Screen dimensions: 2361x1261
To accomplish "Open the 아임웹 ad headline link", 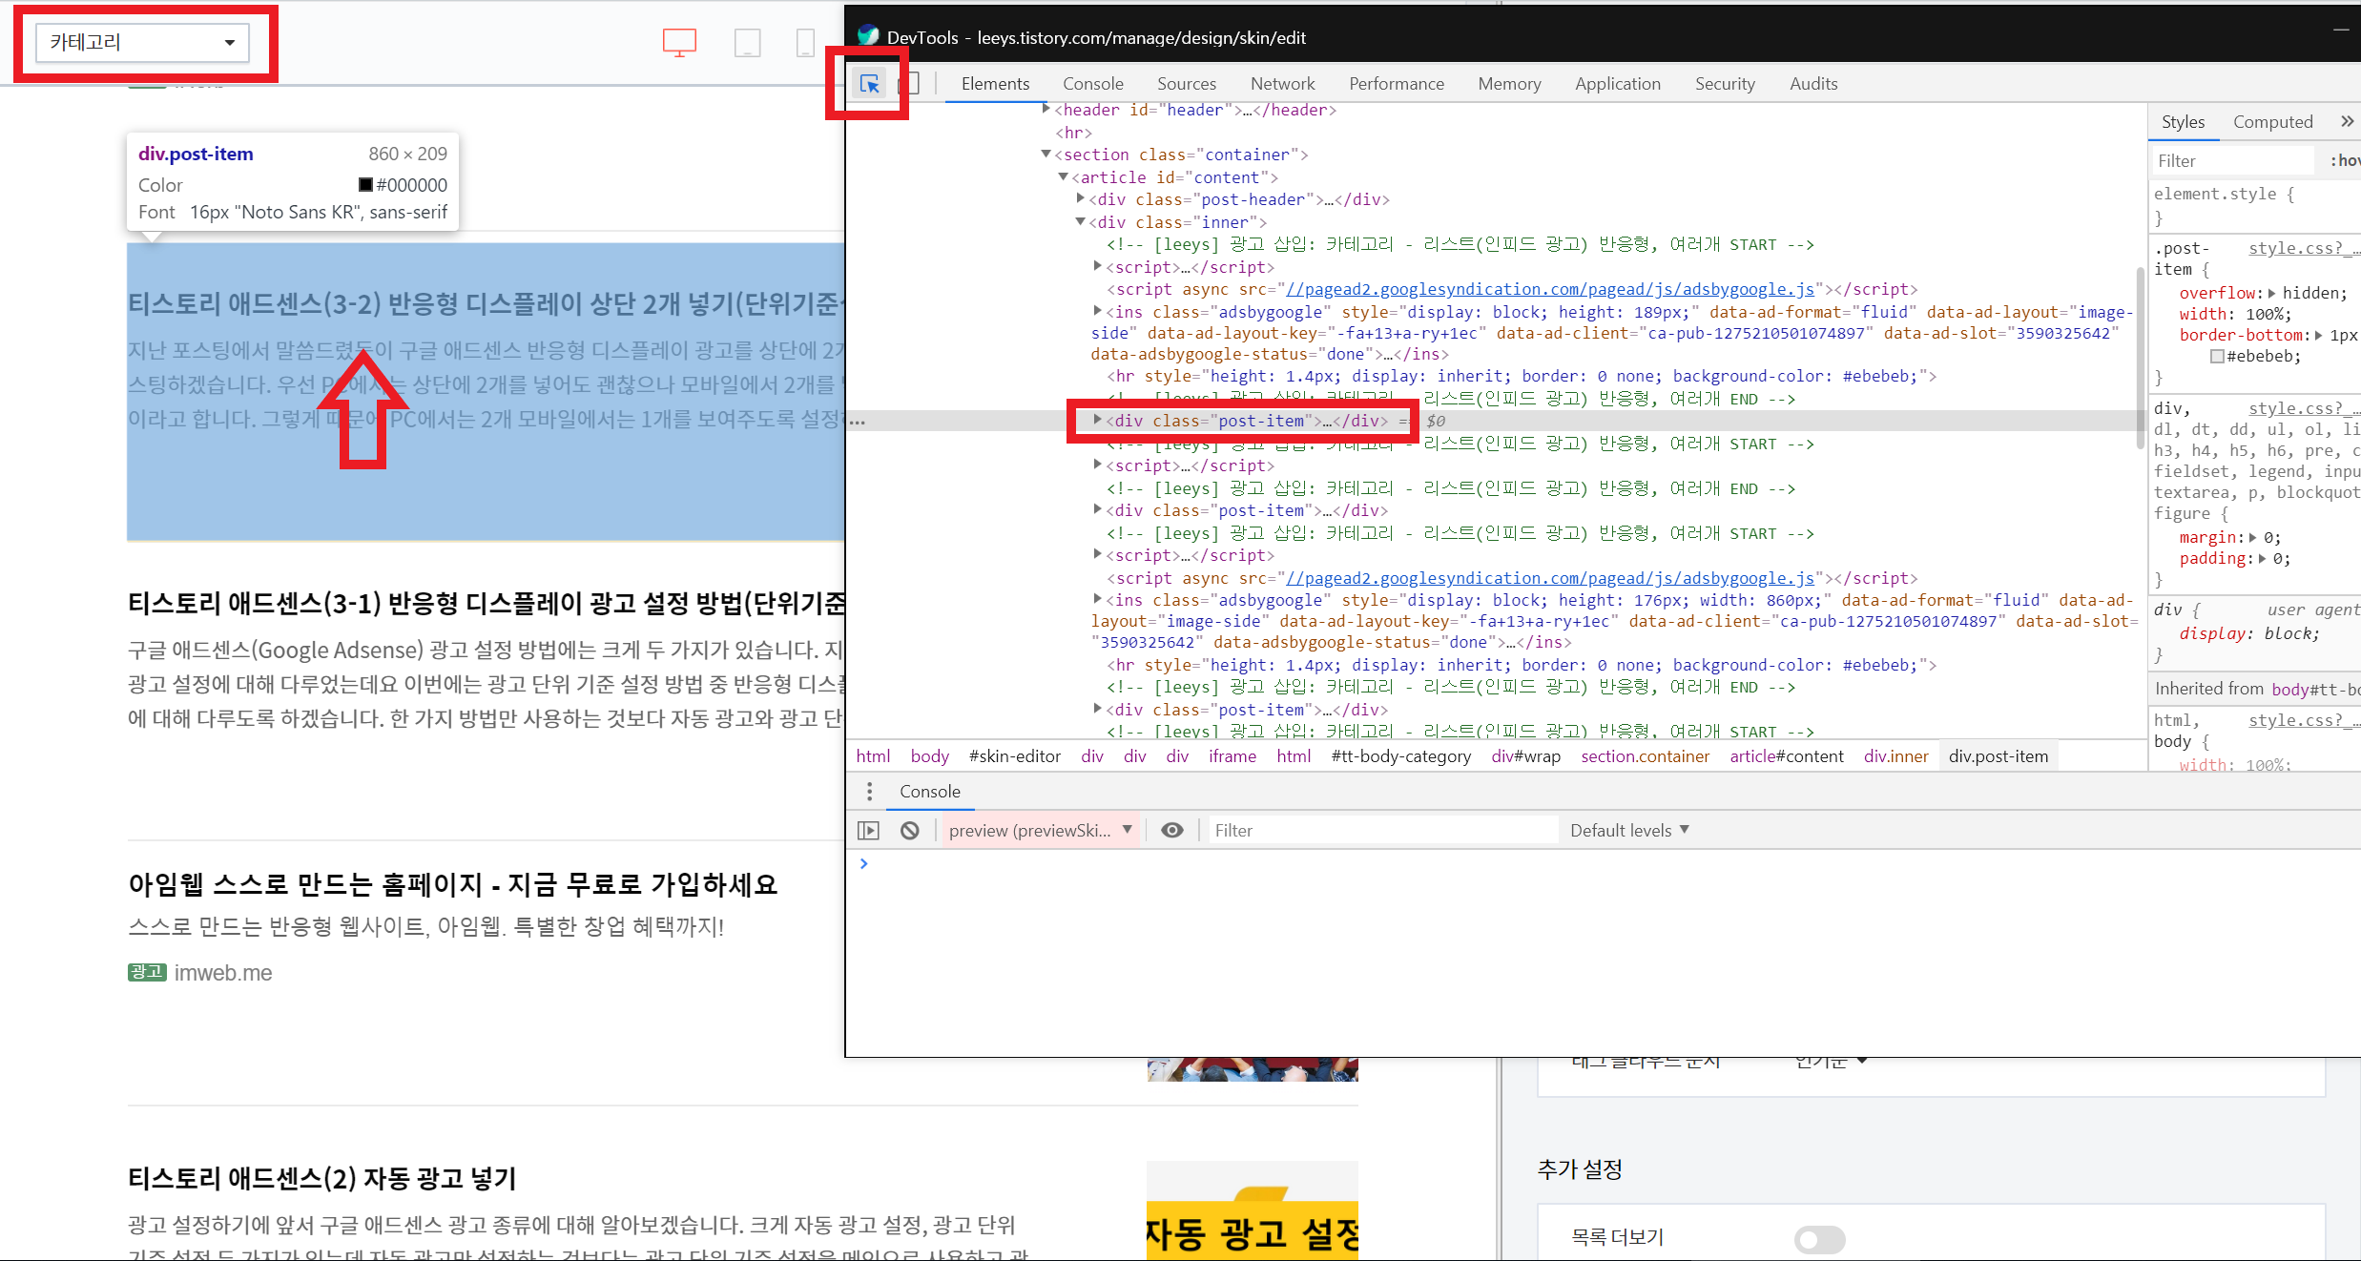I will point(453,884).
